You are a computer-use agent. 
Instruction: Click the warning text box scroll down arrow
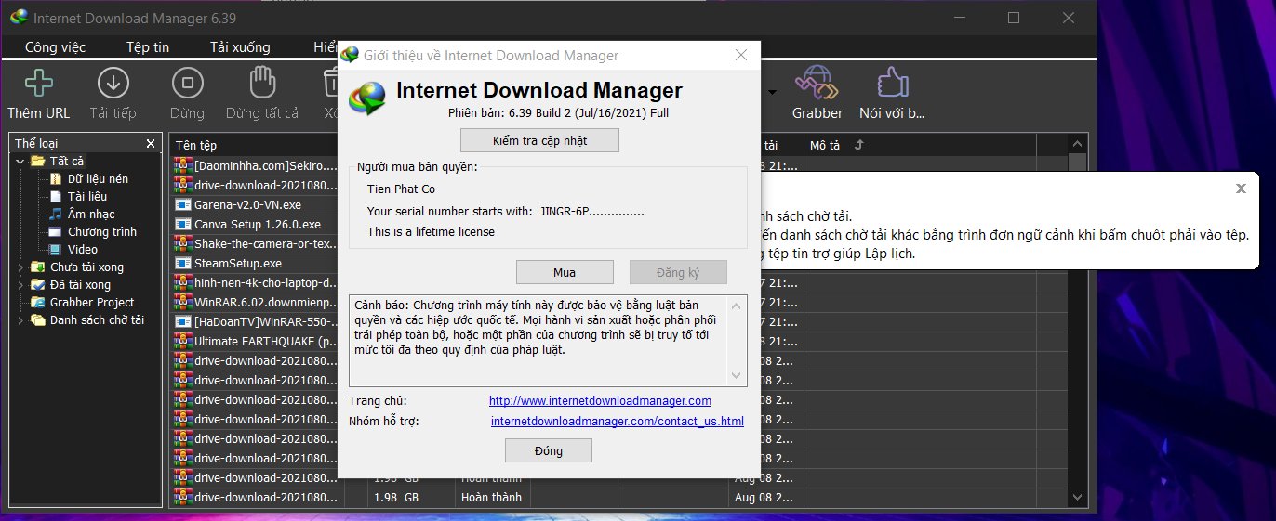click(738, 375)
